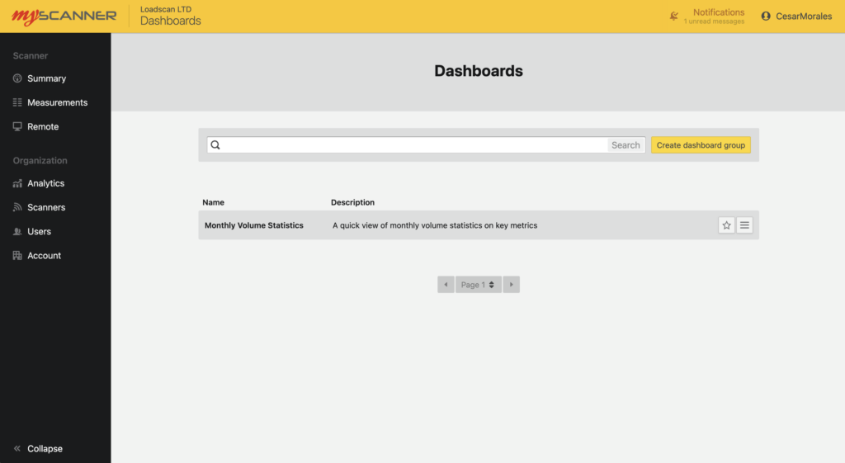Open the Analytics menu item
845x463 pixels.
pyautogui.click(x=46, y=183)
